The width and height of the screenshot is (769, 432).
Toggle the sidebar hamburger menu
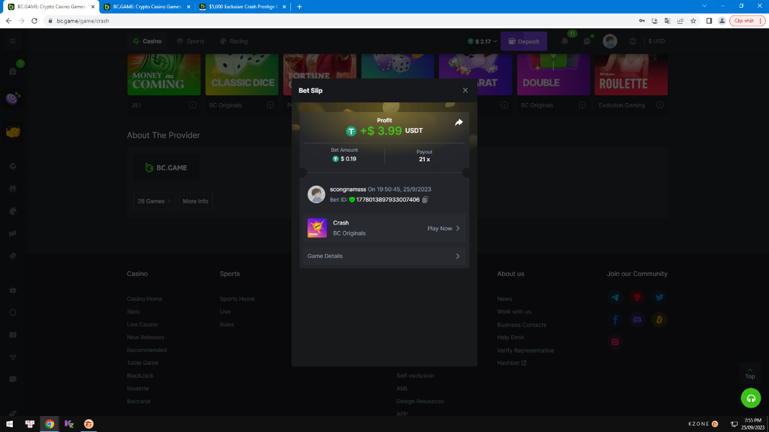pos(12,41)
